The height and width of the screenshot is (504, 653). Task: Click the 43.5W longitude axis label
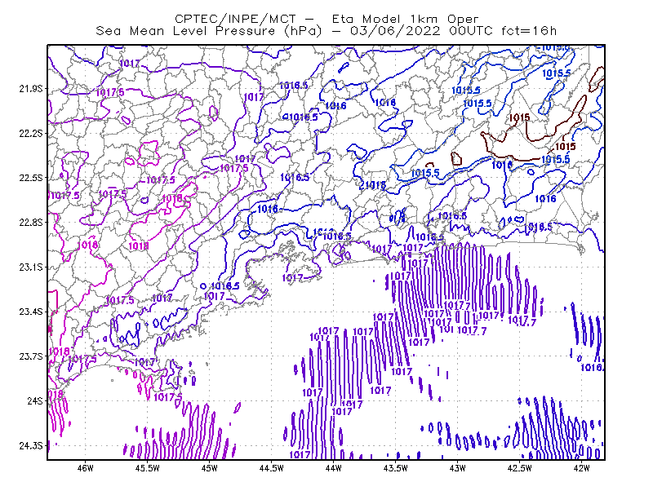pyautogui.click(x=396, y=468)
